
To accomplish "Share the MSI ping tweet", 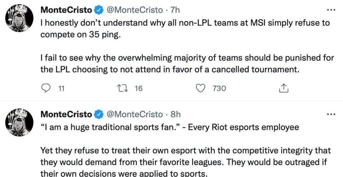I will [283, 88].
